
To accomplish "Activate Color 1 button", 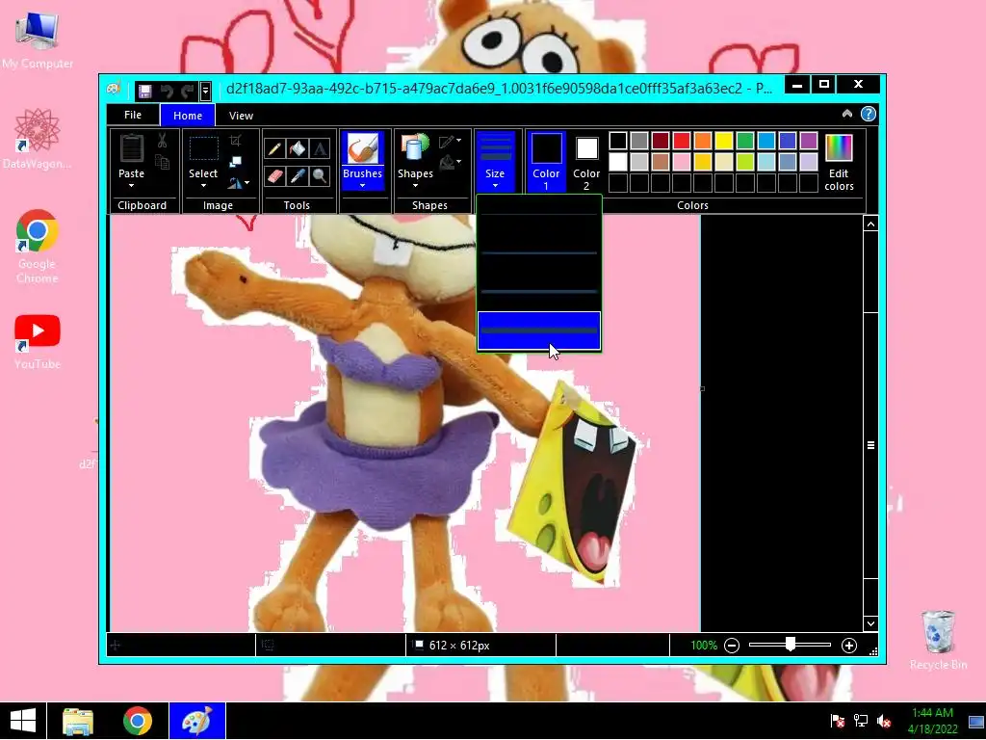I will coord(546,162).
